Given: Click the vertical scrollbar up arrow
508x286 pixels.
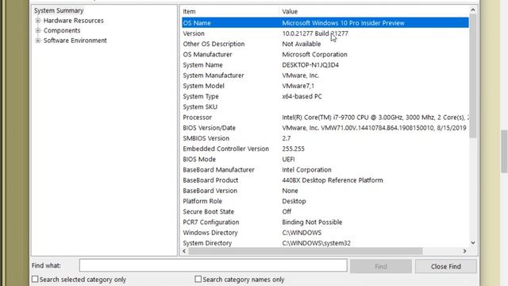Looking at the screenshot, I should 473,10.
